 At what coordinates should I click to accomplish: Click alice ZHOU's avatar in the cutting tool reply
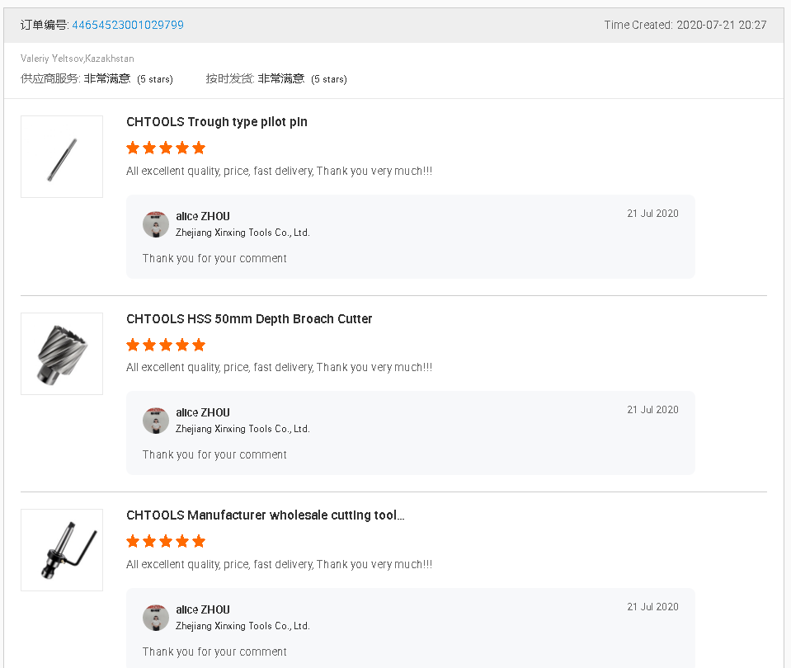156,618
